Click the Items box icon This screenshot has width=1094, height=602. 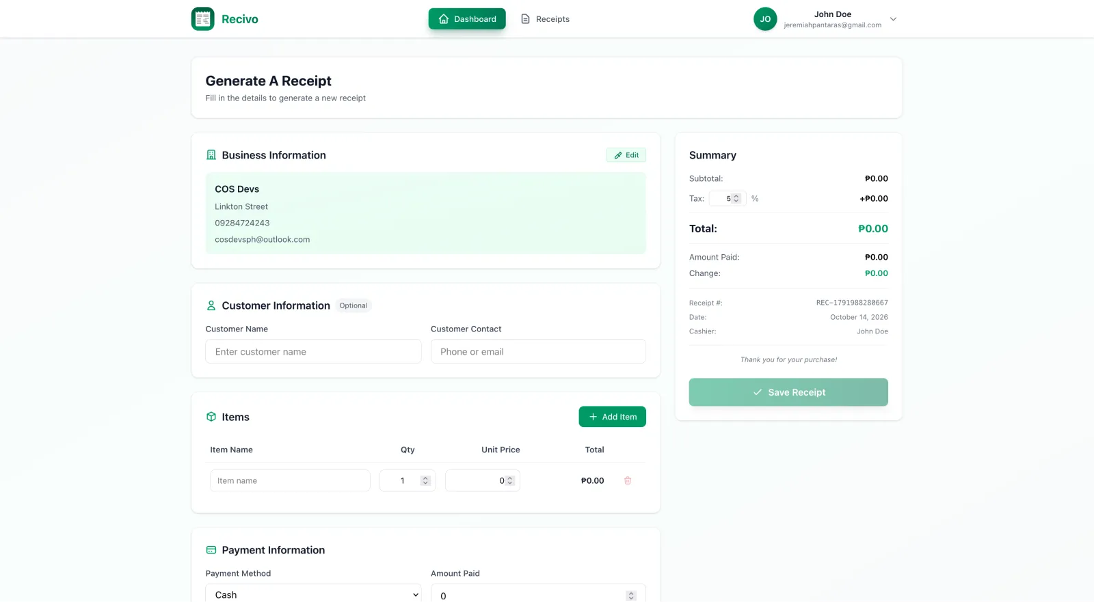[x=211, y=417]
